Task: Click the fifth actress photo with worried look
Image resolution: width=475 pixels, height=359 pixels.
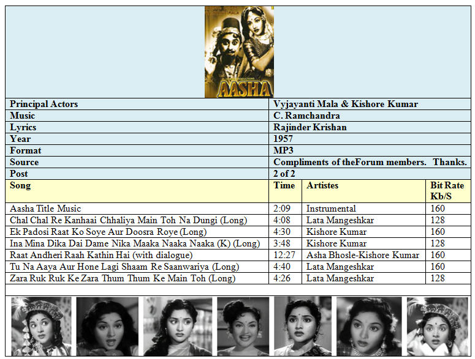Action: 303,326
